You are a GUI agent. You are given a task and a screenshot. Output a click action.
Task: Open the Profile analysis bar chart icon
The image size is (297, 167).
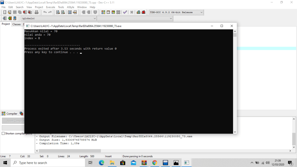138,12
